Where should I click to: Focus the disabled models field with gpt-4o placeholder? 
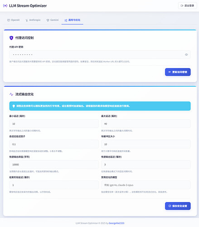coord(146,185)
